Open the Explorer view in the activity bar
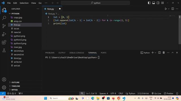This screenshot has width=181, height=101. (x=4, y=10)
